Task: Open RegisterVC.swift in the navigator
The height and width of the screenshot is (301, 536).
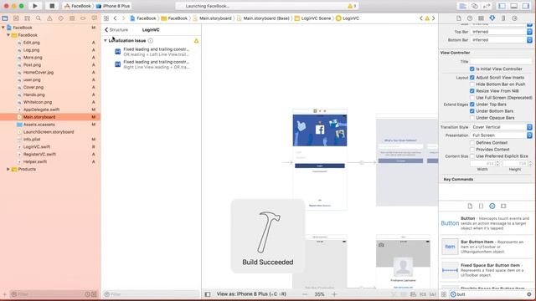Action: (x=39, y=154)
